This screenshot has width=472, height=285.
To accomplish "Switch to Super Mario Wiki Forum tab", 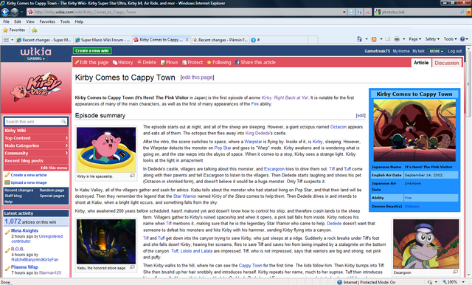I will click(103, 40).
